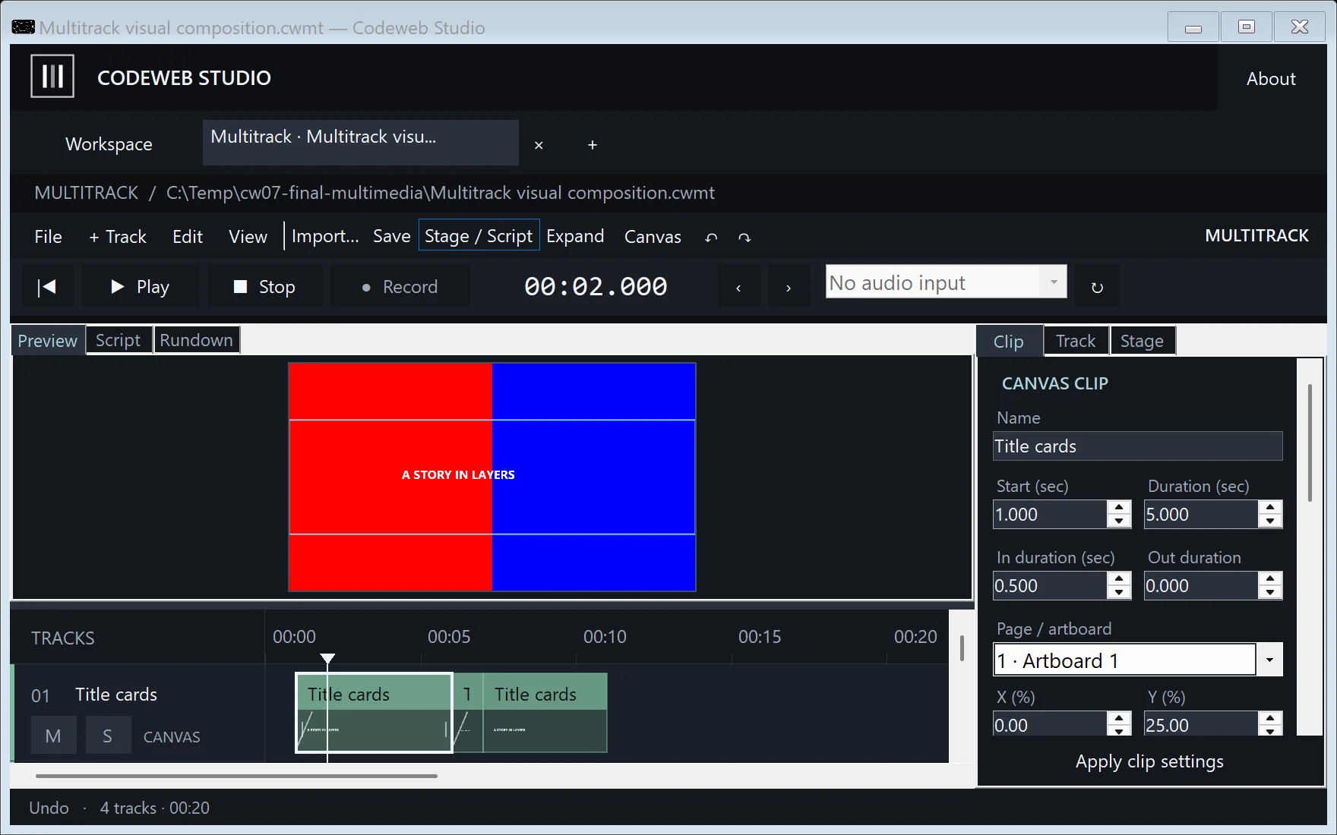
Task: Click the Import... button
Action: point(325,236)
